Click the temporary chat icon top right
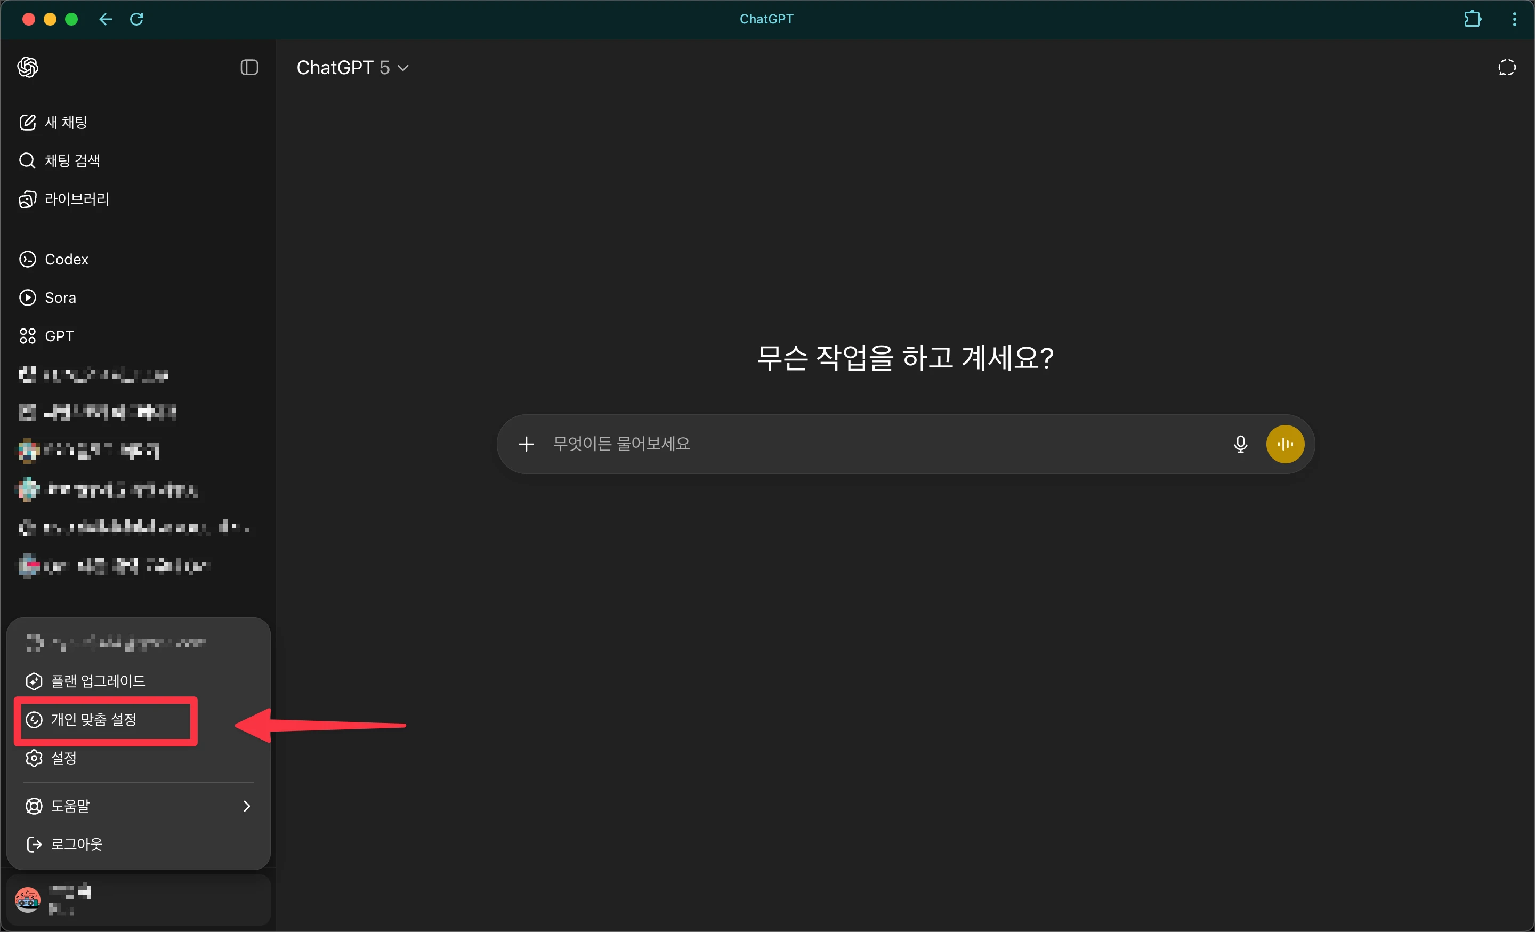Image resolution: width=1535 pixels, height=932 pixels. point(1506,67)
